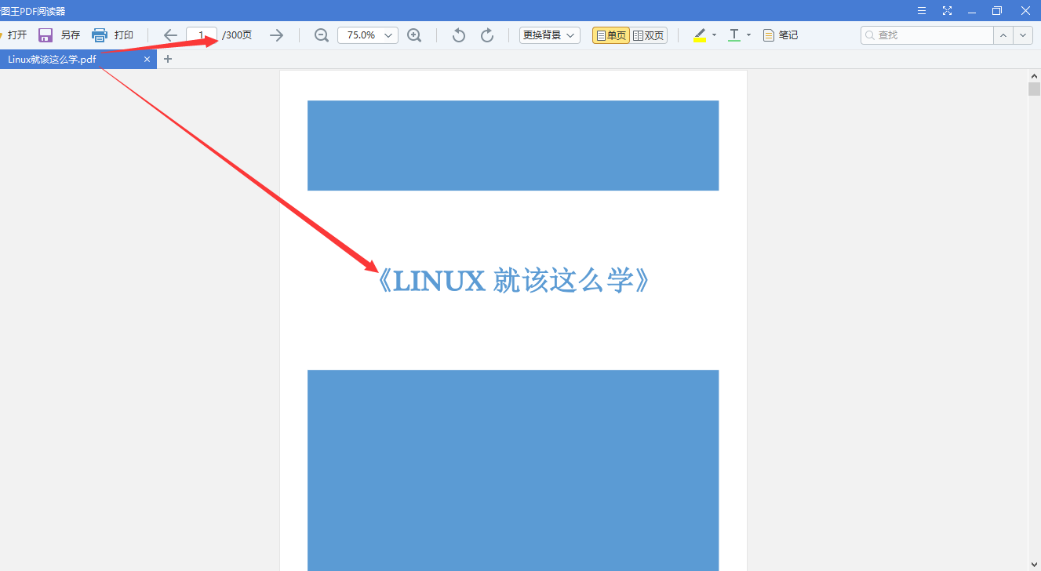Click the zoom in magnifier icon
Image resolution: width=1041 pixels, height=571 pixels.
click(x=414, y=35)
